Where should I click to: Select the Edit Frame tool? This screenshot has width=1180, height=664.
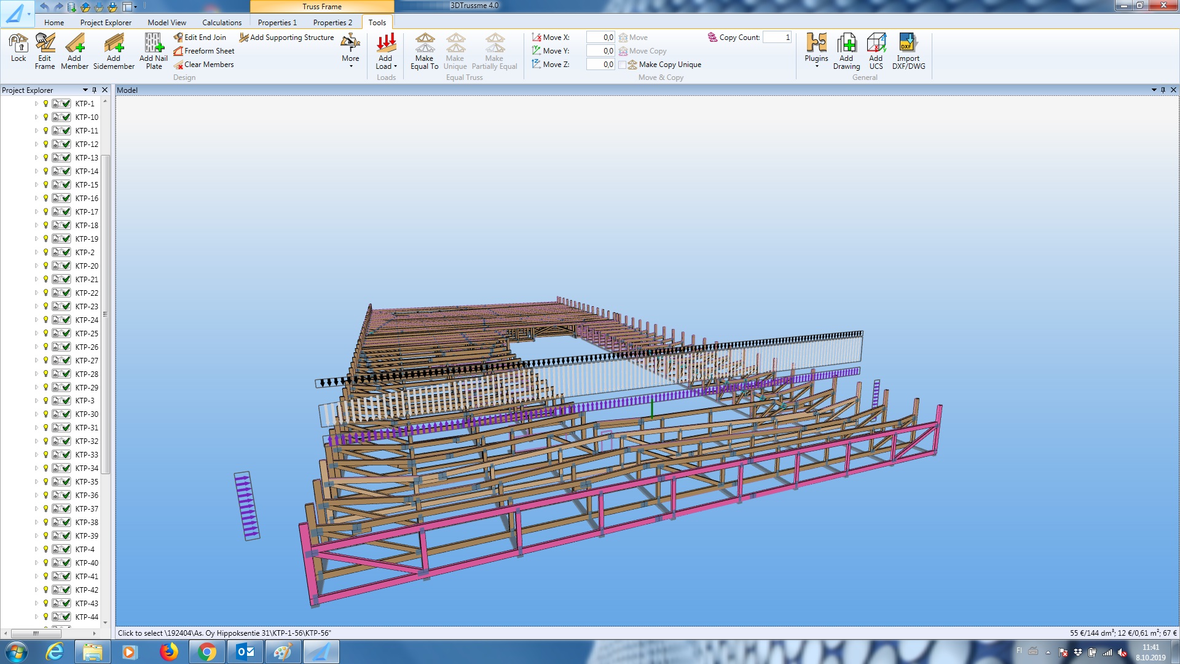pos(45,44)
